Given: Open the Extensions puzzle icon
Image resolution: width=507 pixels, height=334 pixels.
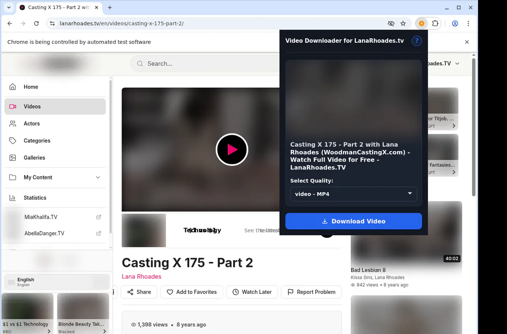Looking at the screenshot, I should coord(435,24).
